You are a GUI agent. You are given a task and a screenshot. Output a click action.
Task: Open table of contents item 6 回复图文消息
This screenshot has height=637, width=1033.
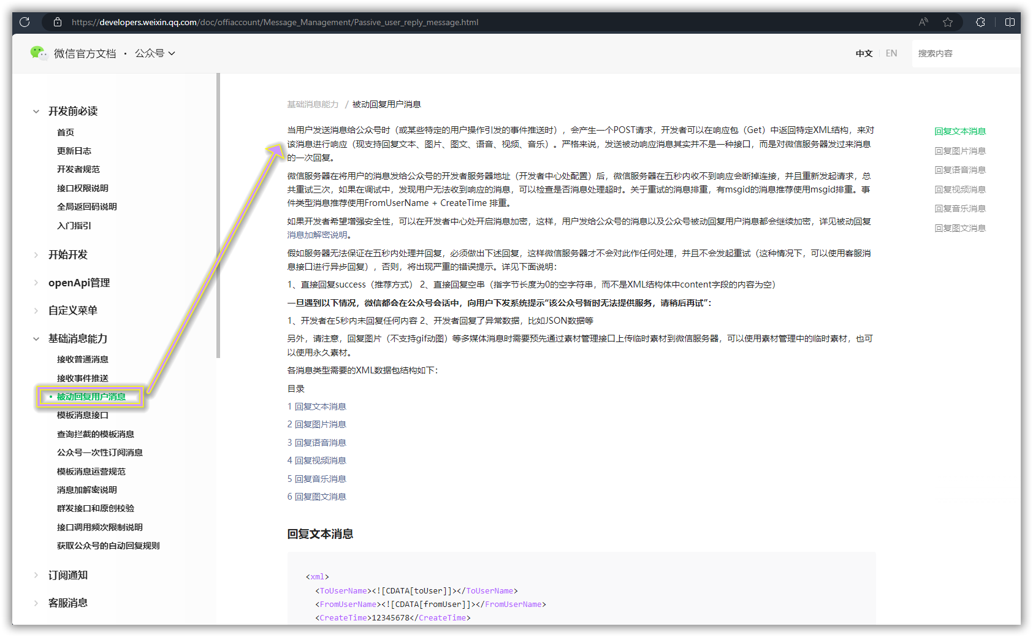[x=317, y=497]
